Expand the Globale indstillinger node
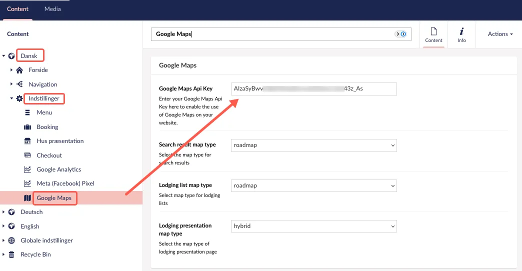Image resolution: width=522 pixels, height=271 pixels. [3, 240]
